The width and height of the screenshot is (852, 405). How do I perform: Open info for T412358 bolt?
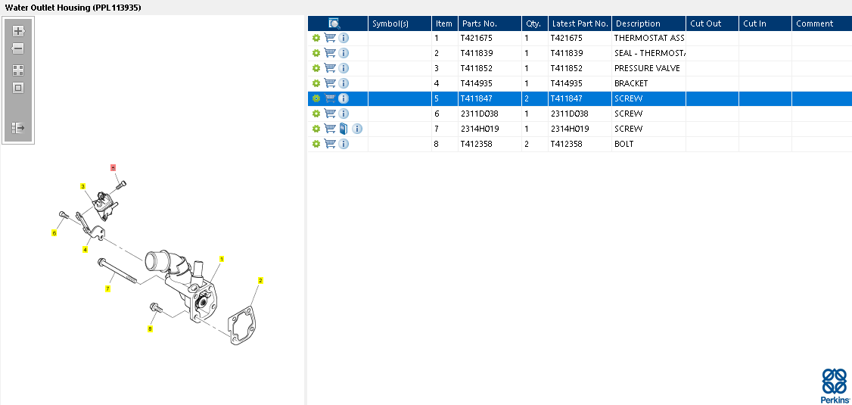click(x=344, y=144)
